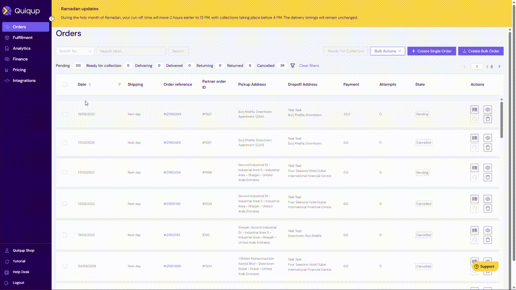Filter orders by Delivered status
516x290 pixels.
pos(179,66)
